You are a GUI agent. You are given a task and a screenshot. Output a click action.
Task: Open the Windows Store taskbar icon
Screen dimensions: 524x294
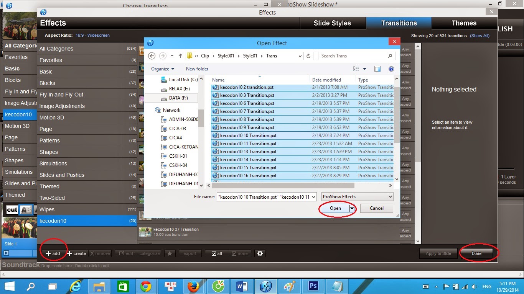(123, 286)
